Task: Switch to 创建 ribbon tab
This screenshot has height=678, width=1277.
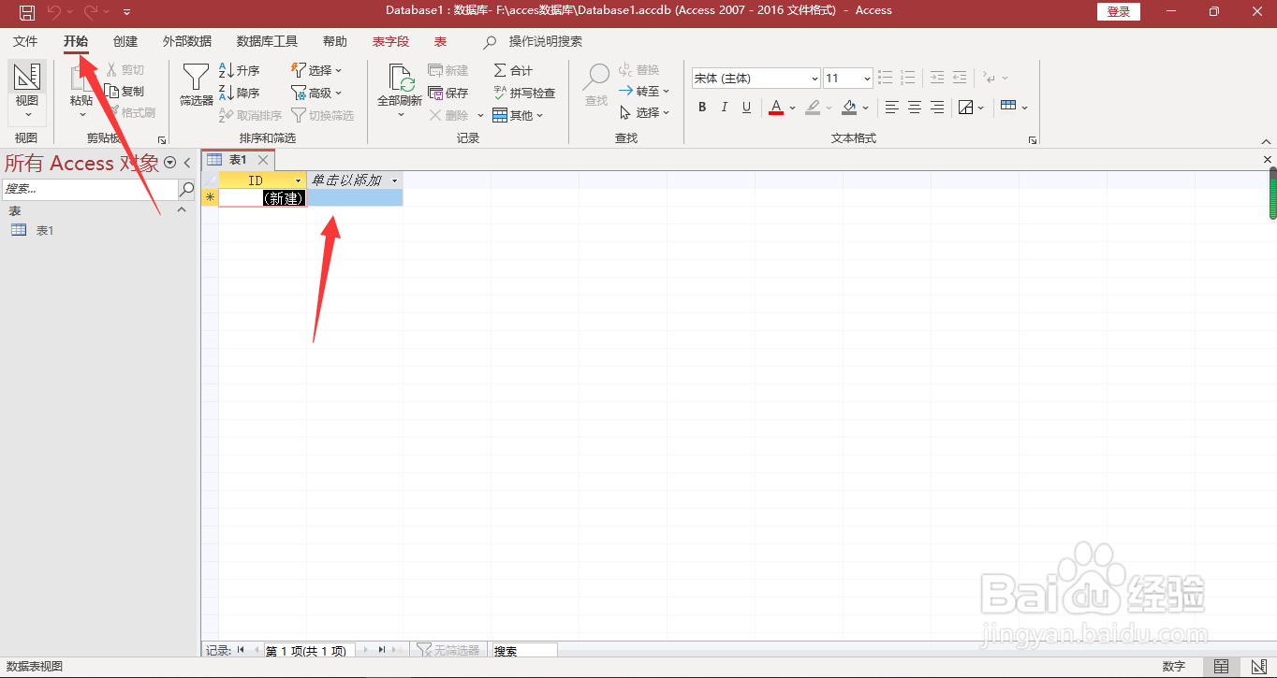Action: (x=125, y=41)
